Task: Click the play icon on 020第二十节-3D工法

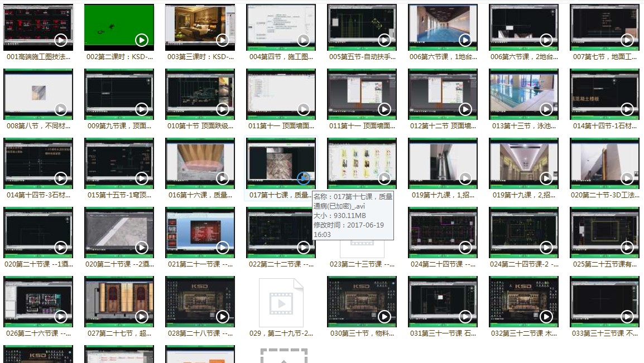Action: point(627,178)
